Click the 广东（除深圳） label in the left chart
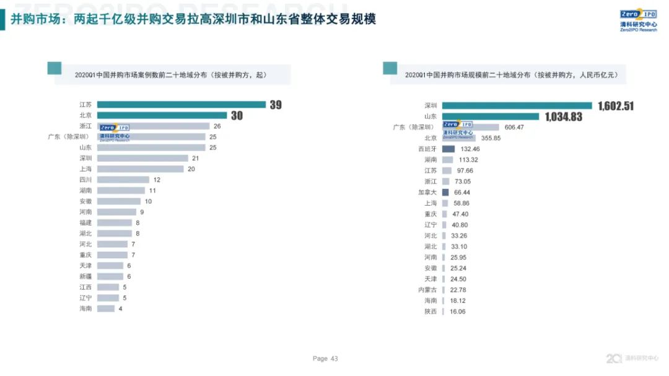669x376 pixels. click(x=69, y=137)
